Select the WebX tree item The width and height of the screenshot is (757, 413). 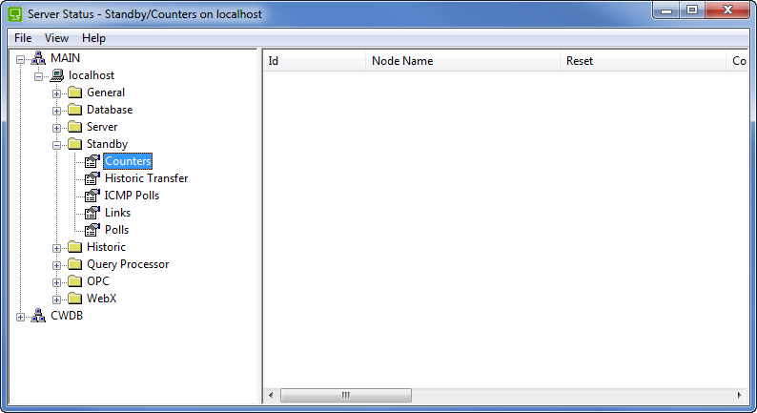tap(101, 299)
